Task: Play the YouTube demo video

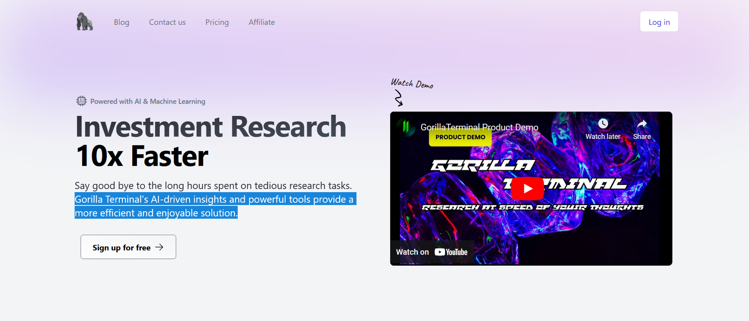Action: pos(527,188)
